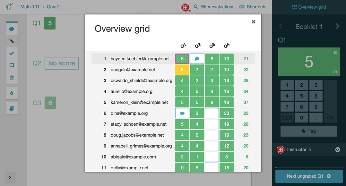Click the Q1 score 5 badge on page
346x186 pixels.
[x=50, y=23]
